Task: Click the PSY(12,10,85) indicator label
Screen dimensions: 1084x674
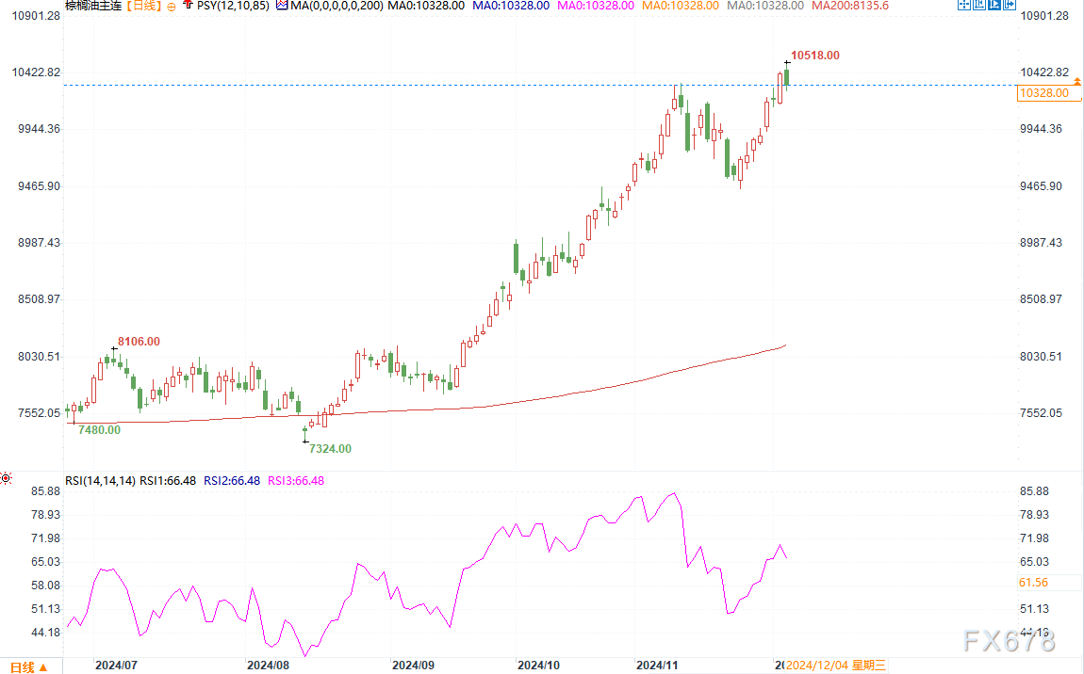Action: (232, 6)
